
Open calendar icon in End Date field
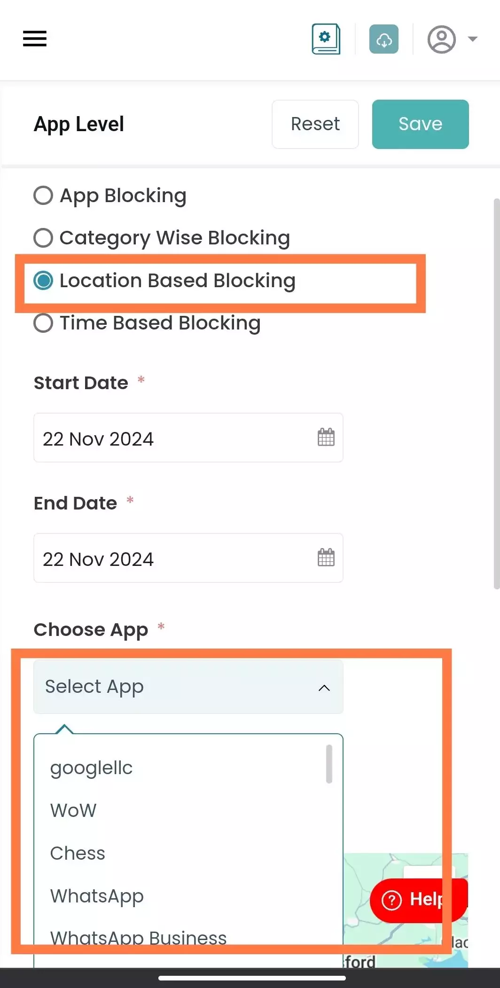coord(326,557)
